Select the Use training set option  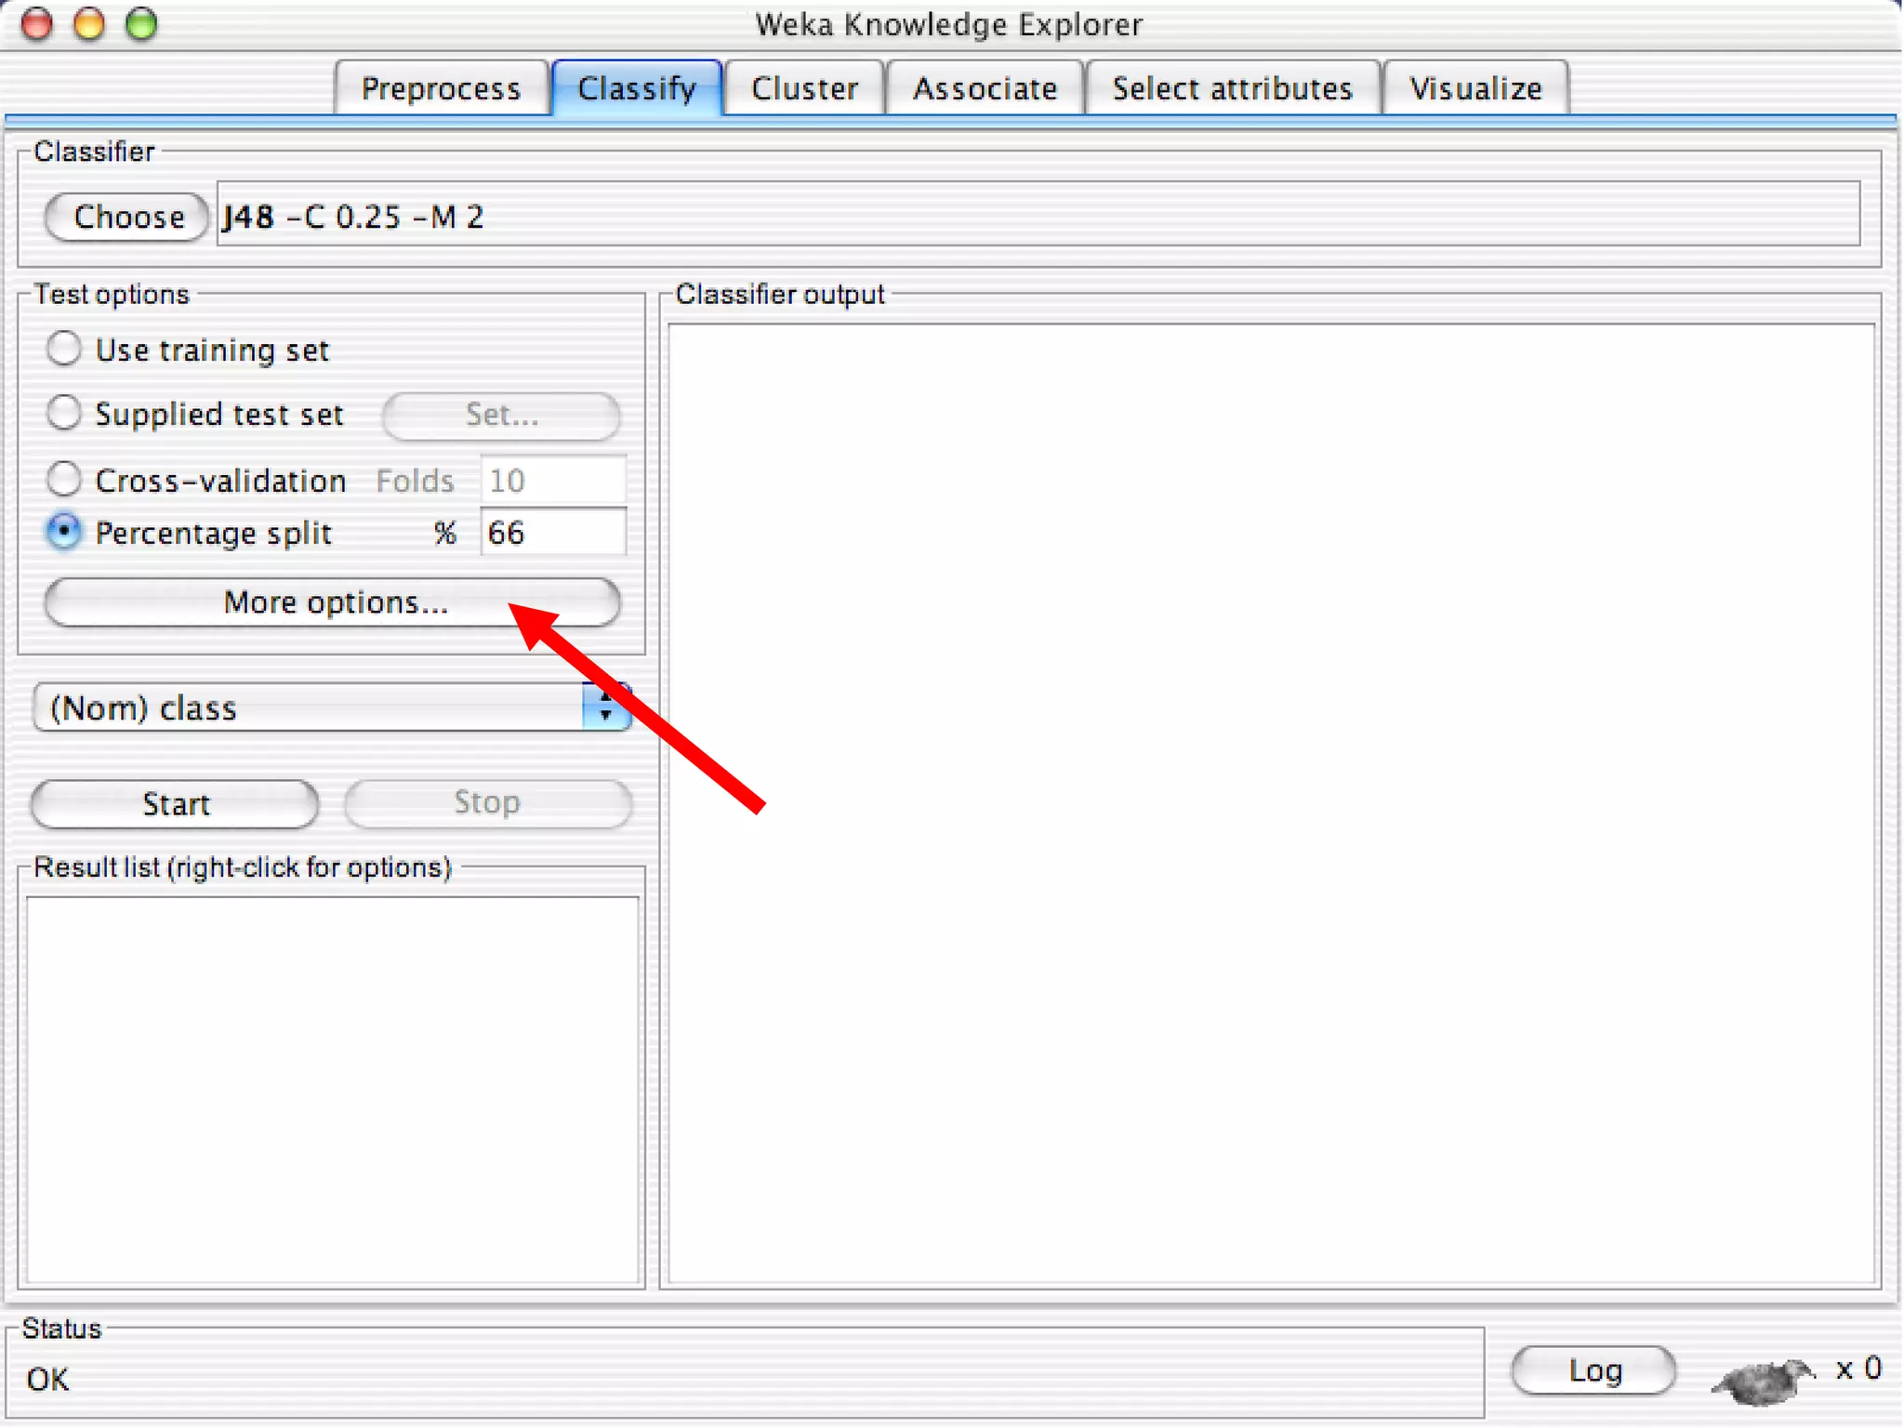click(x=64, y=350)
